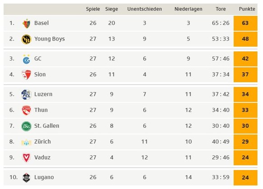Screen dimensions: 263x189
Task: Sort table by Punkte column header
Action: pos(247,9)
